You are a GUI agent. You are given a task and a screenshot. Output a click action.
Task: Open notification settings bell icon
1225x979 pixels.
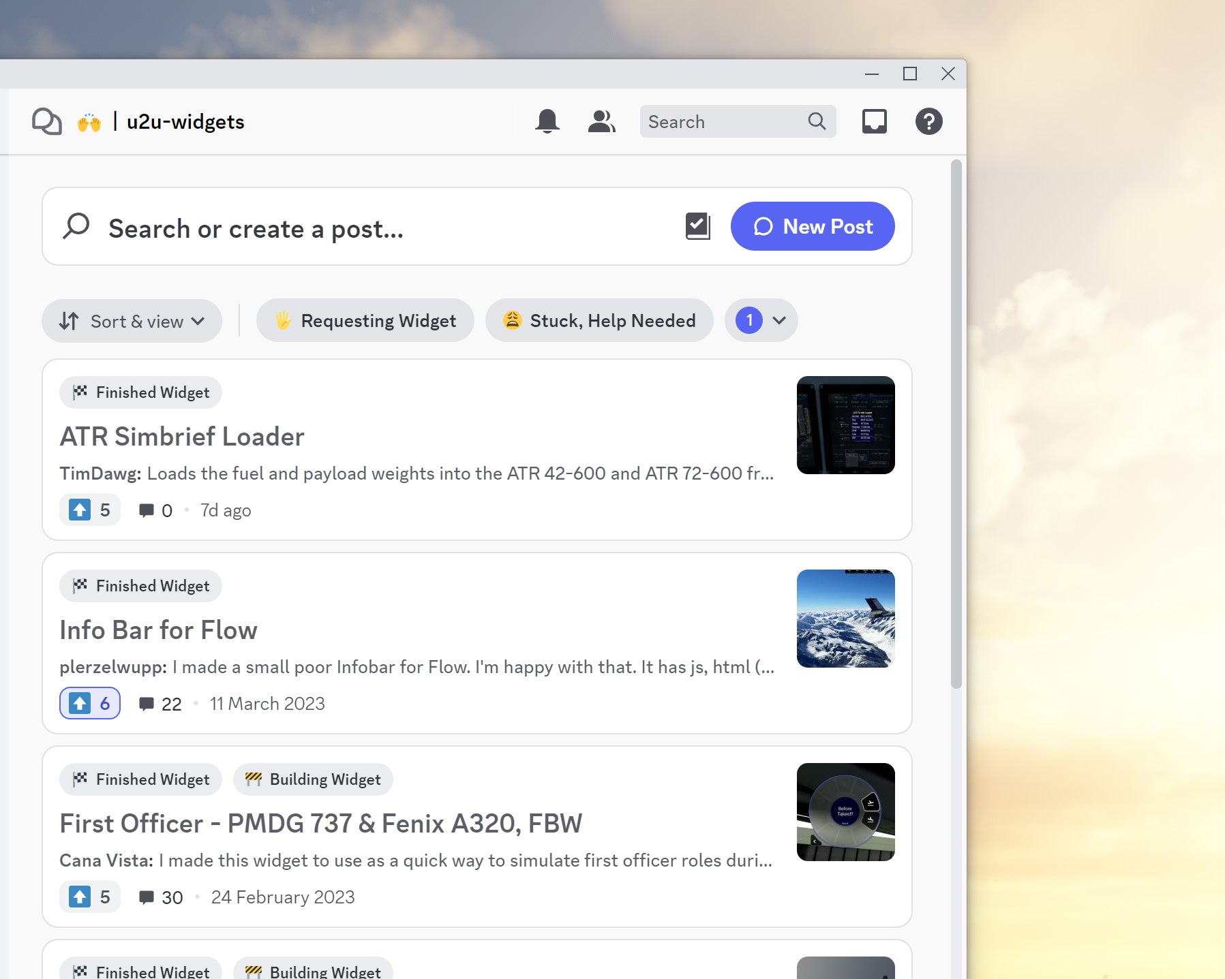tap(547, 121)
